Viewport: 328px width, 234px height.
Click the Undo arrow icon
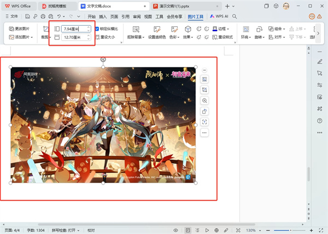[x=59, y=16]
